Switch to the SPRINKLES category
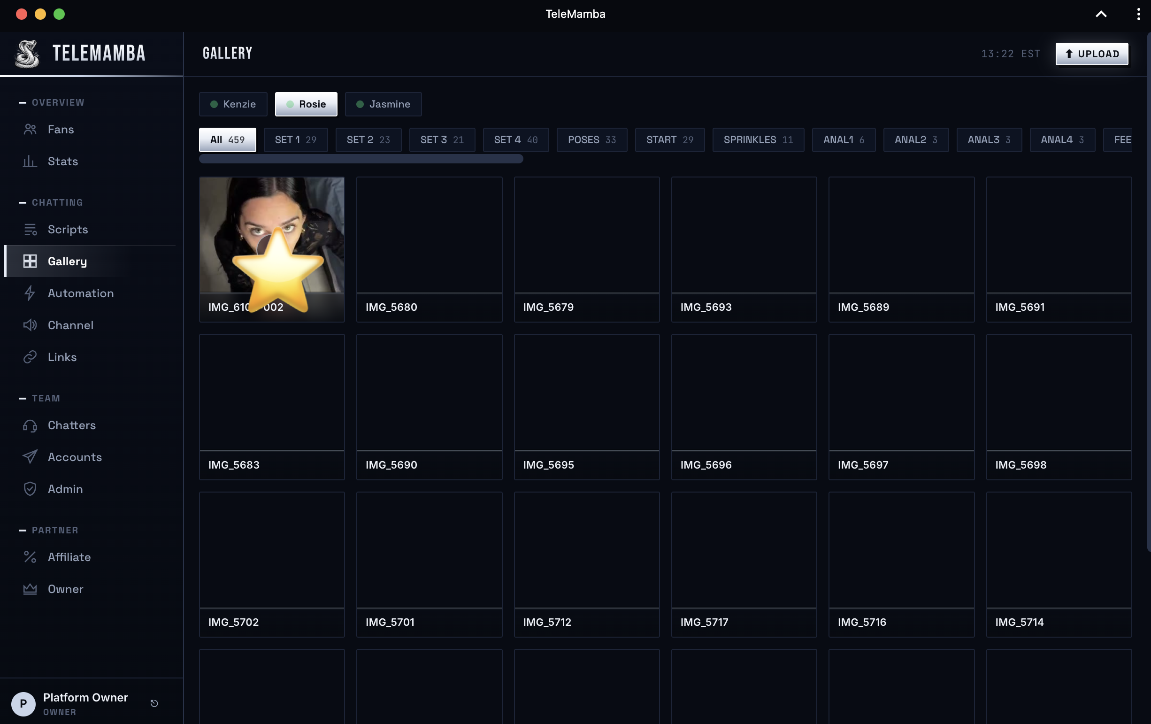This screenshot has height=724, width=1151. 759,140
